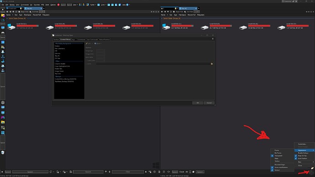
Task: Click the game controller icon in left sidebar
Action: tap(3, 117)
